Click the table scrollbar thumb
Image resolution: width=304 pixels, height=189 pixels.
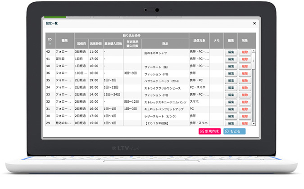[x=254, y=61]
